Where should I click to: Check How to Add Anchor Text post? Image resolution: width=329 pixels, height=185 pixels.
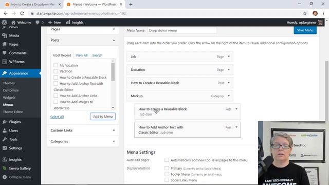[56, 83]
